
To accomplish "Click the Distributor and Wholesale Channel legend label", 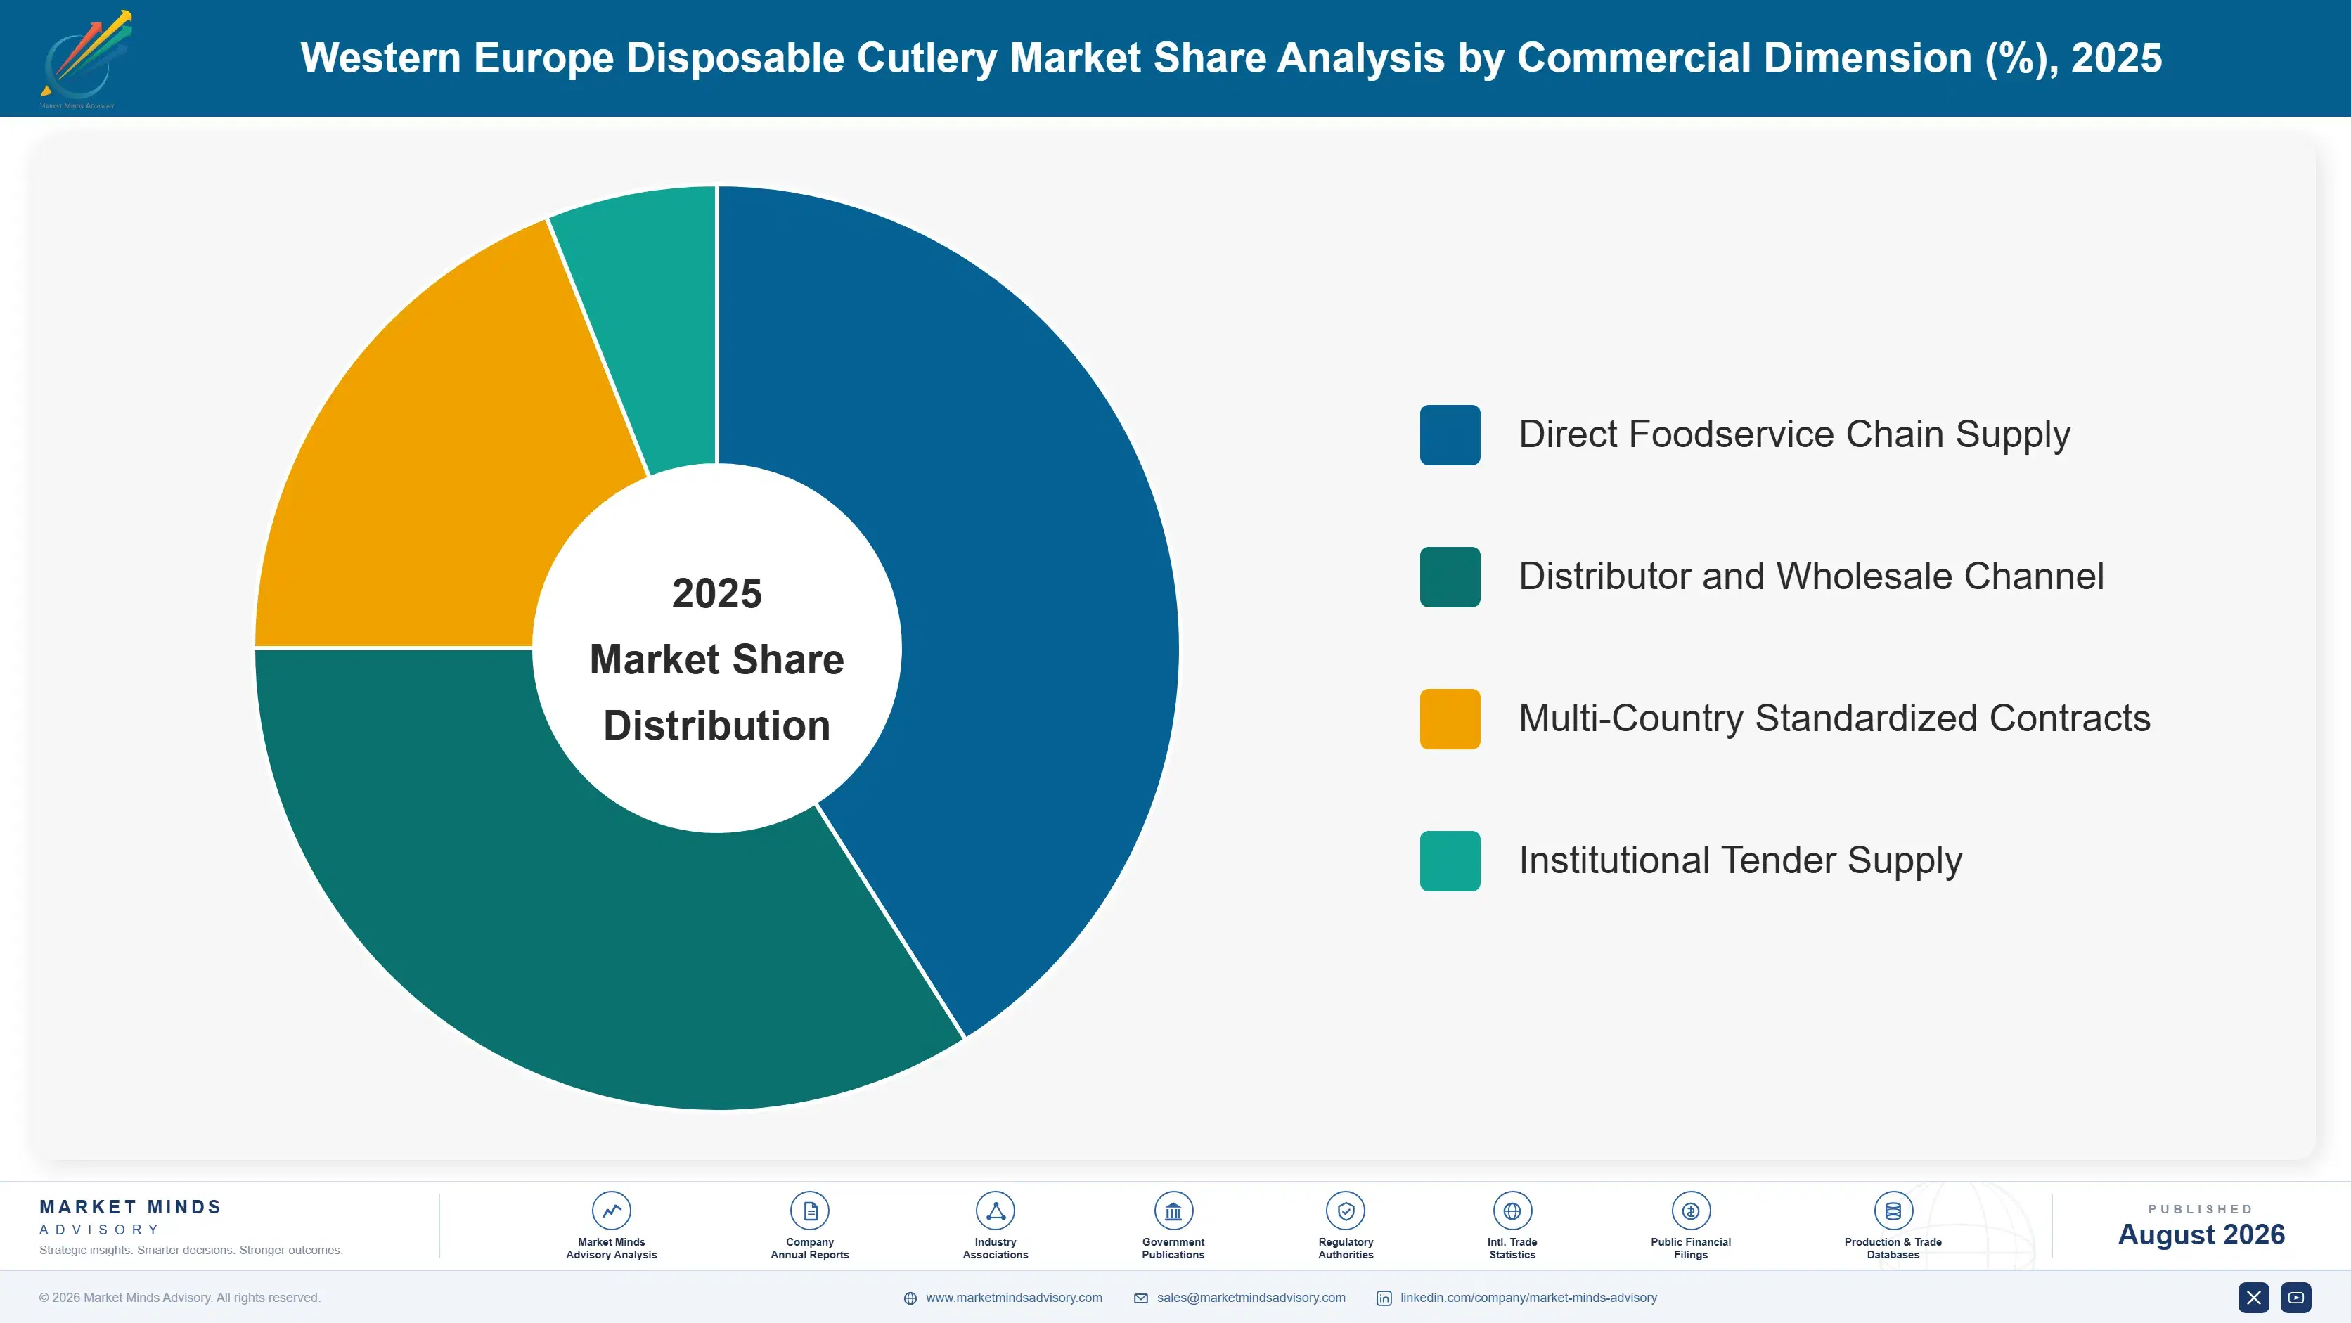I will coord(1811,576).
